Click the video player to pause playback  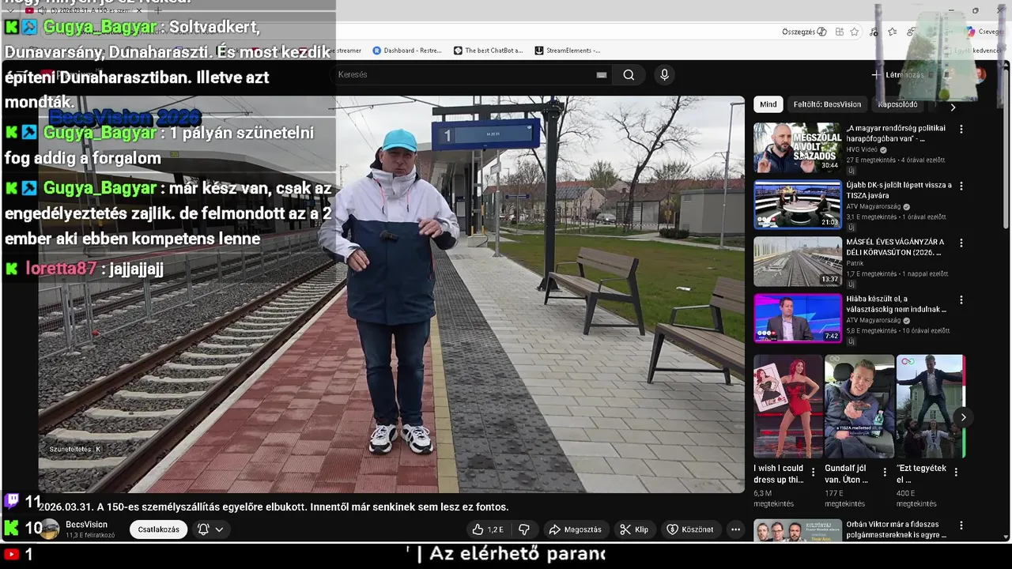(x=391, y=294)
